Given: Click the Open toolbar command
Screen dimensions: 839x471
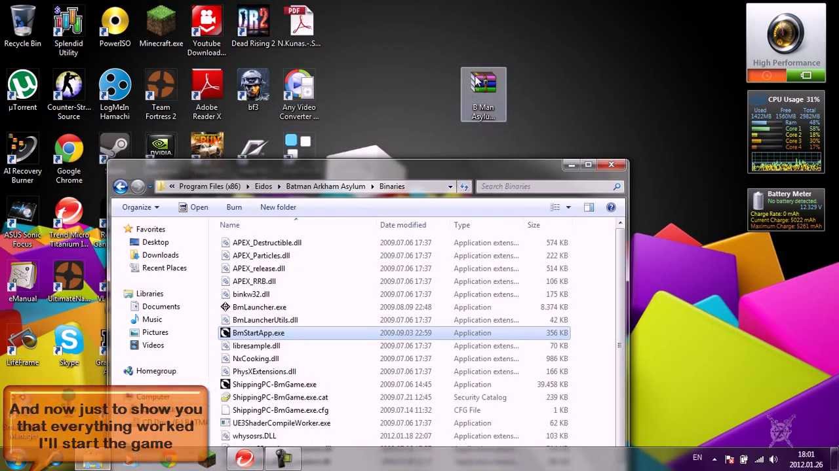Looking at the screenshot, I should 193,207.
